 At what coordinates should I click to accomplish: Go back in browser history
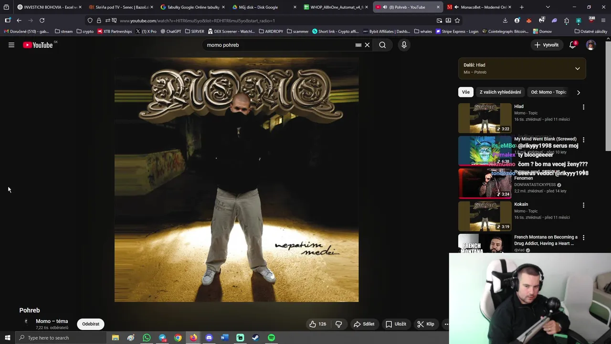click(x=19, y=21)
